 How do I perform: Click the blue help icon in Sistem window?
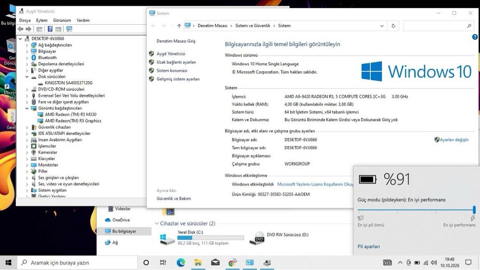[x=475, y=37]
